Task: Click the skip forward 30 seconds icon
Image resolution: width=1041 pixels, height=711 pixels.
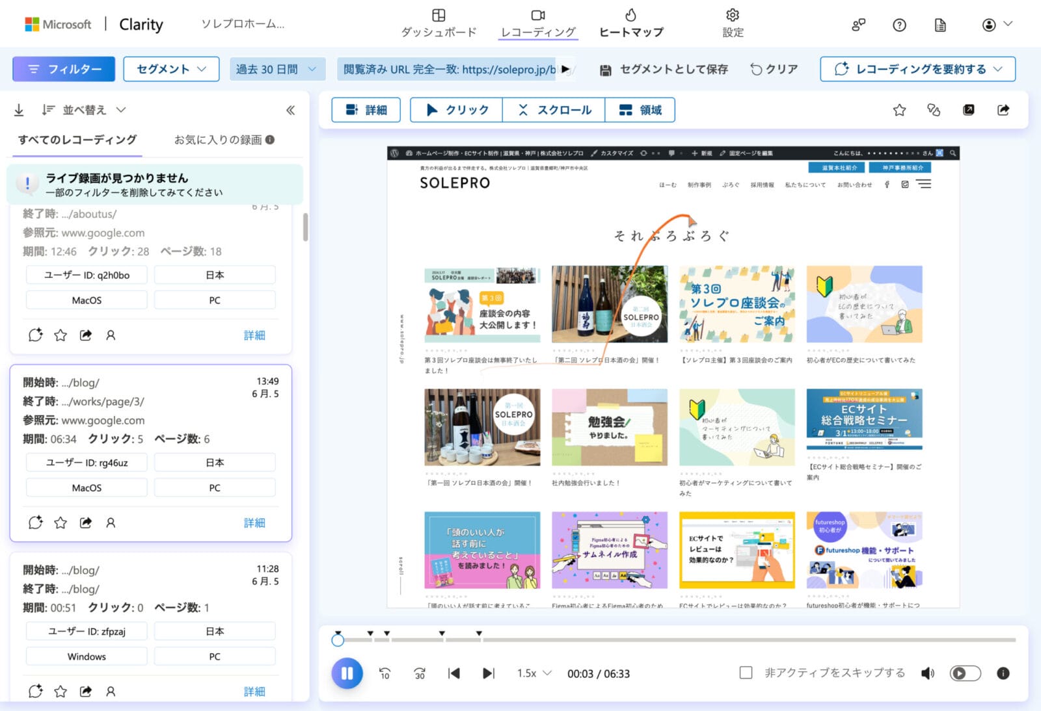Action: point(420,673)
